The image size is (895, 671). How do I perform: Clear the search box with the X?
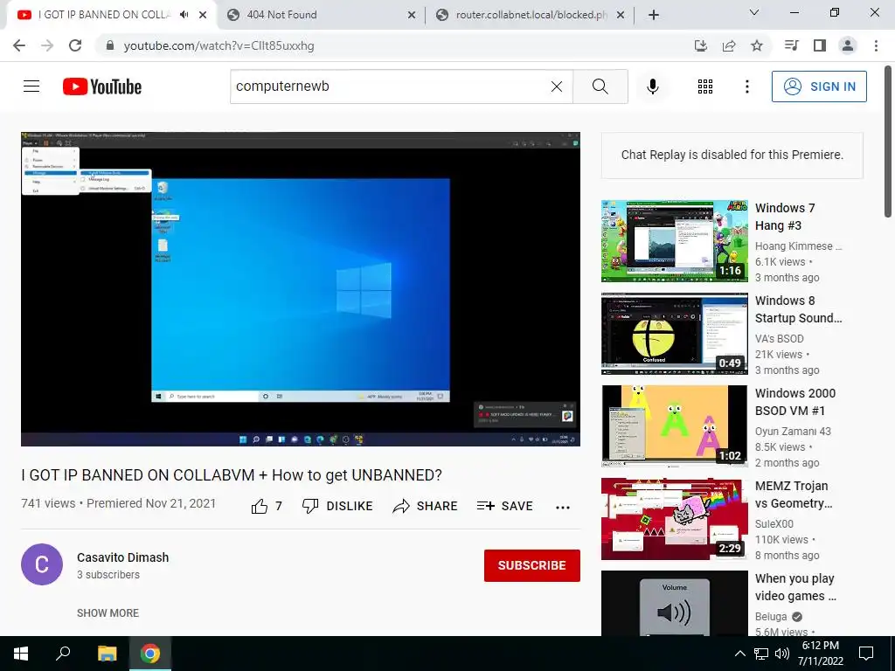557,86
